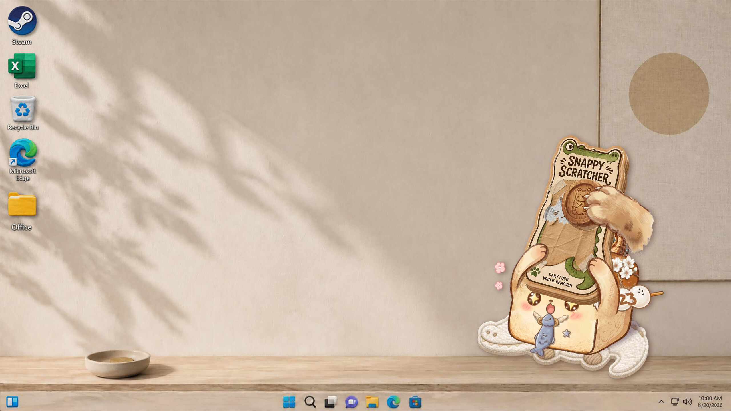Open Task View in taskbar
The height and width of the screenshot is (411, 731).
(x=331, y=402)
